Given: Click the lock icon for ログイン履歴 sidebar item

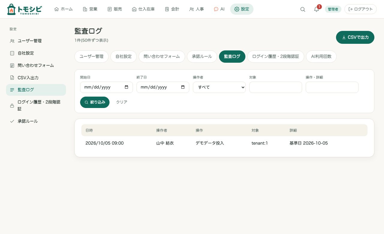Looking at the screenshot, I should (12, 106).
